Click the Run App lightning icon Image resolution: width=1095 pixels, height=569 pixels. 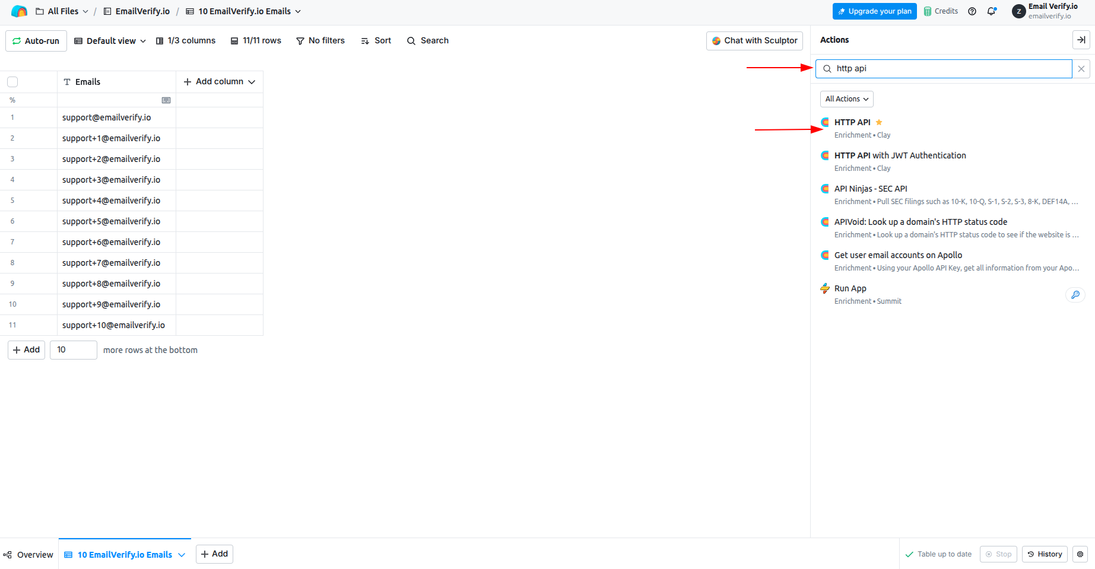[825, 288]
